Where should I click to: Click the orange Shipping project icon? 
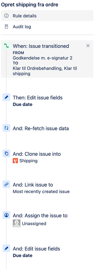[15, 161]
